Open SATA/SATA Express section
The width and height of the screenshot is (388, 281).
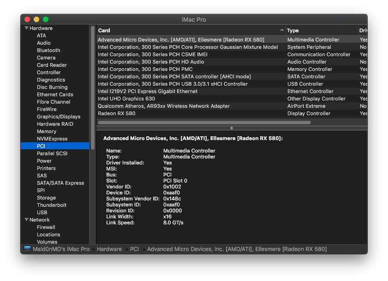pos(60,183)
